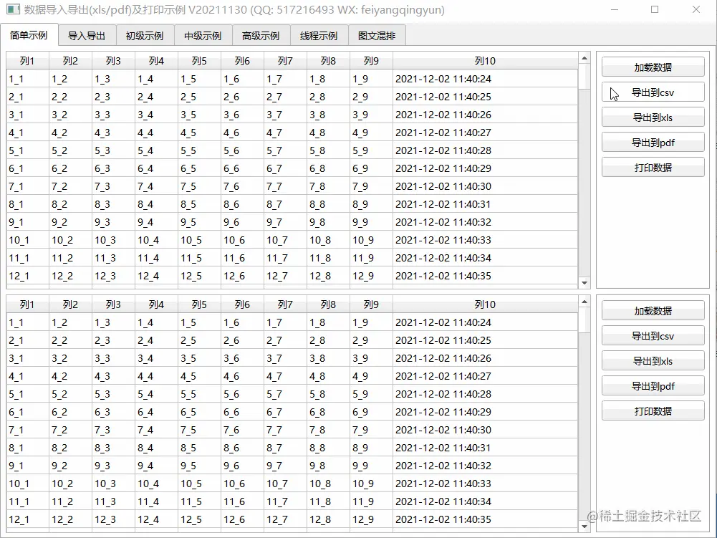This screenshot has width=717, height=538.
Task: Open the 初级示例 tab
Action: point(145,34)
